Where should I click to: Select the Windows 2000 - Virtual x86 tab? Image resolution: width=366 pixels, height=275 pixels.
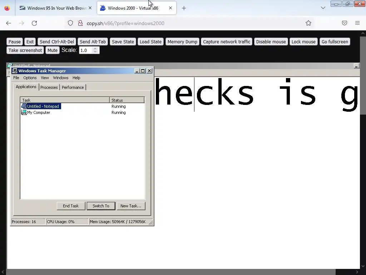[137, 8]
